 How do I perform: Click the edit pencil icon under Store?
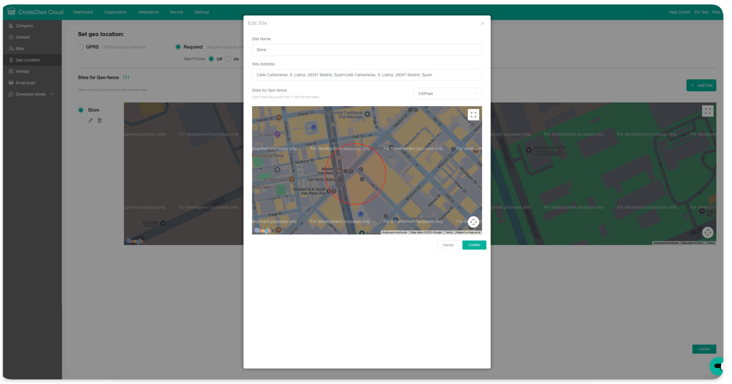[x=90, y=121]
